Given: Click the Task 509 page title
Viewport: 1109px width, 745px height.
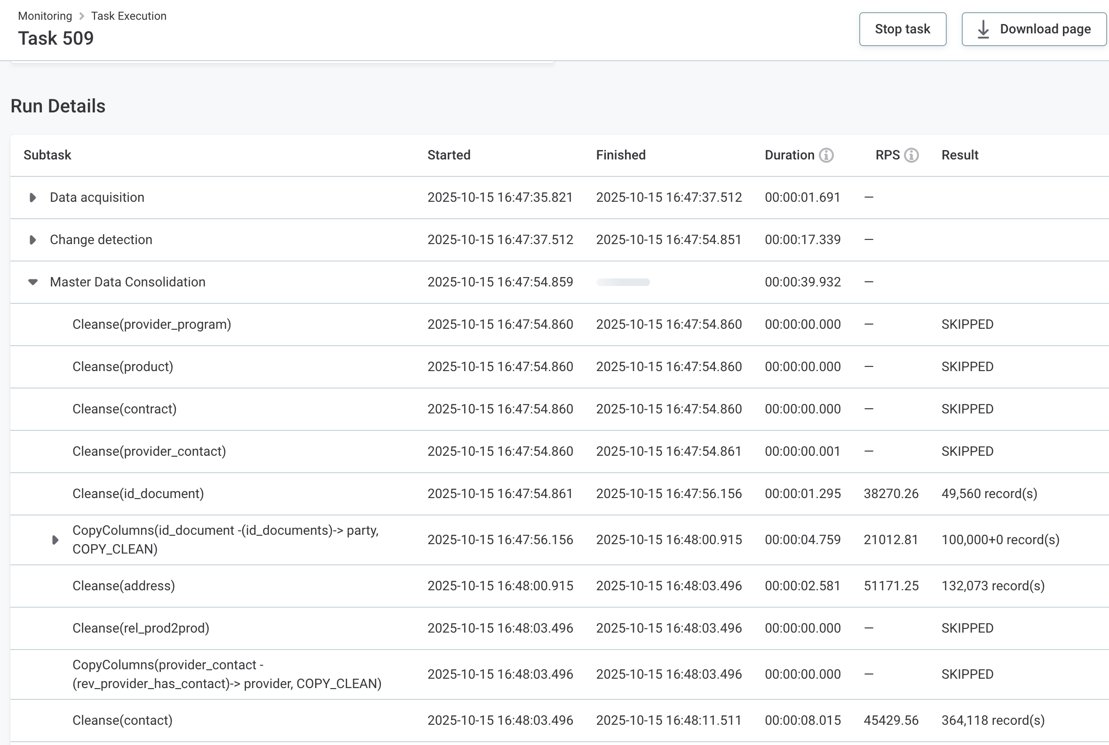Looking at the screenshot, I should tap(55, 38).
